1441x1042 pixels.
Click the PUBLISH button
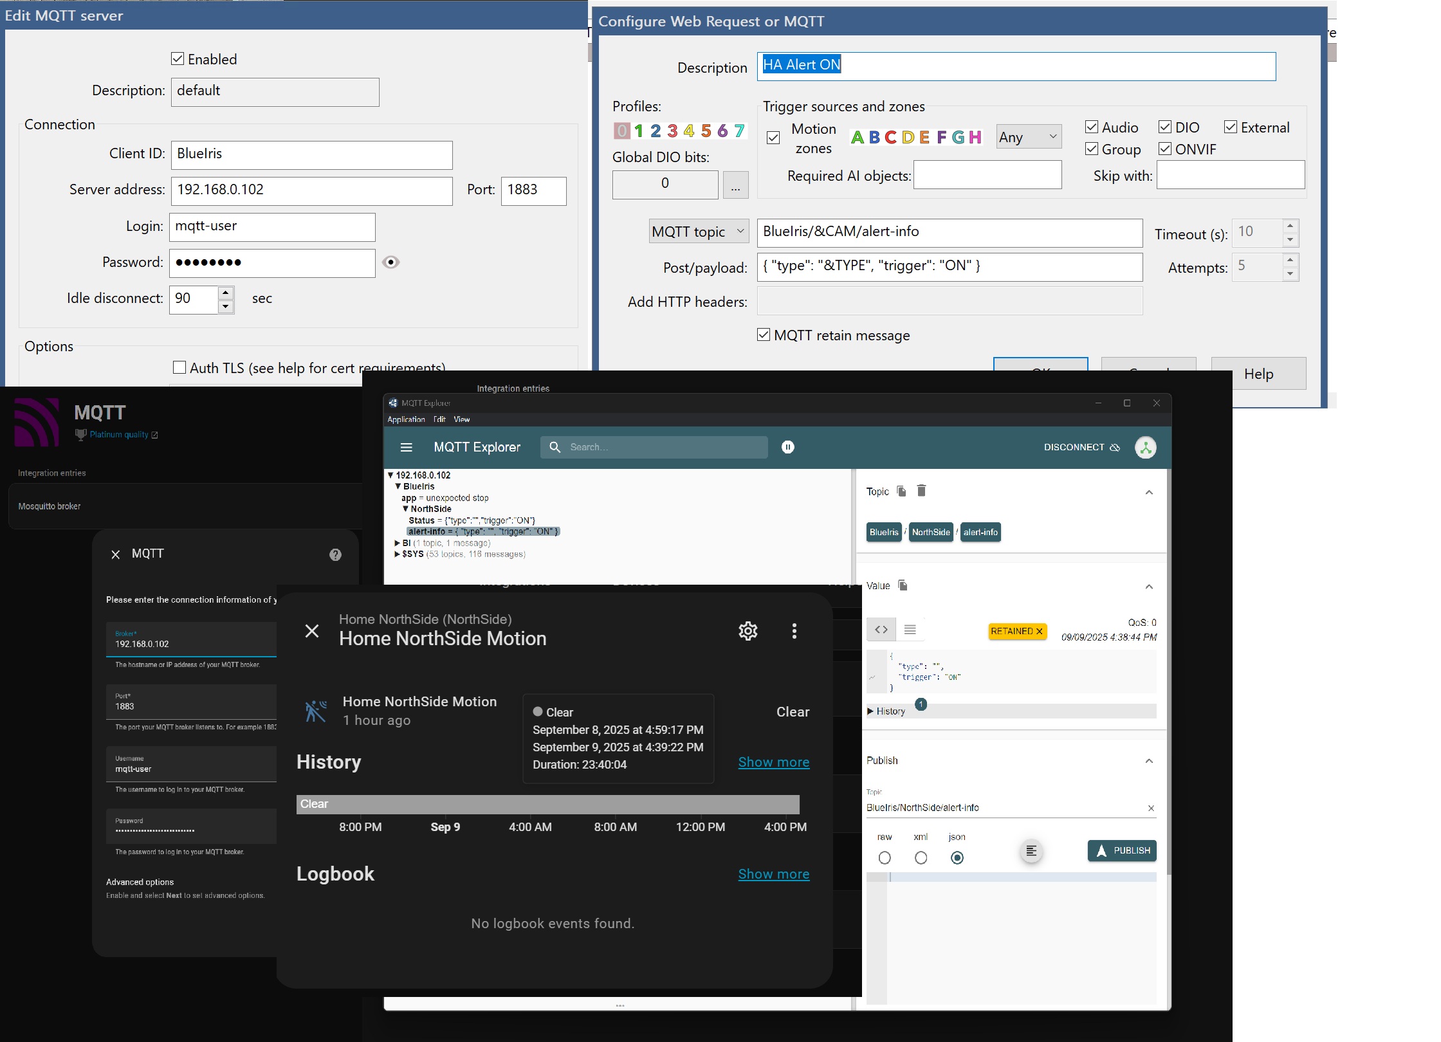pyautogui.click(x=1122, y=850)
